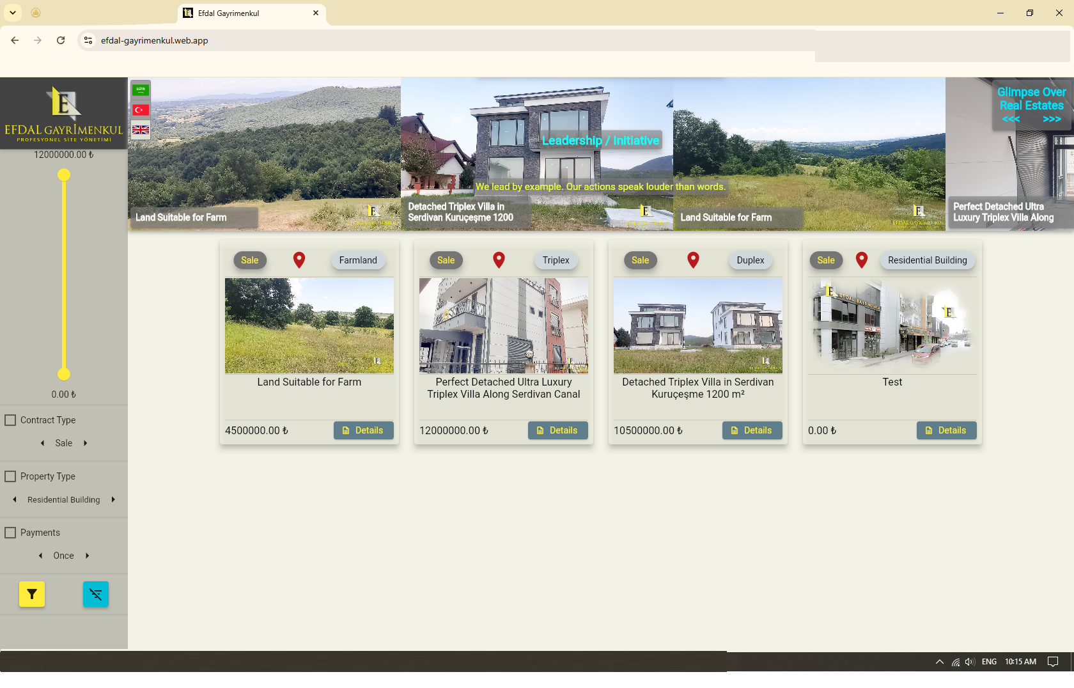Select Sale tag on Triplex card

(446, 260)
